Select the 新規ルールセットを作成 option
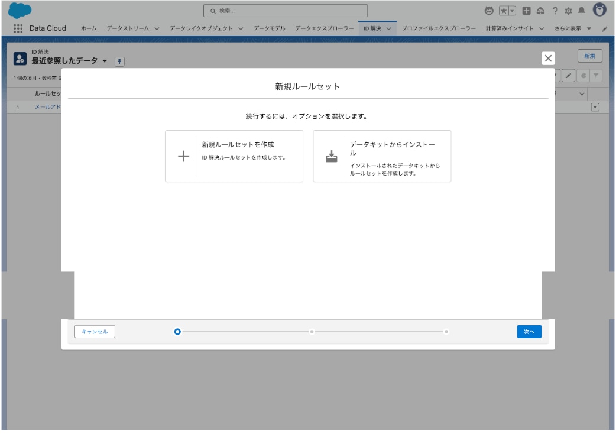 [x=234, y=156]
